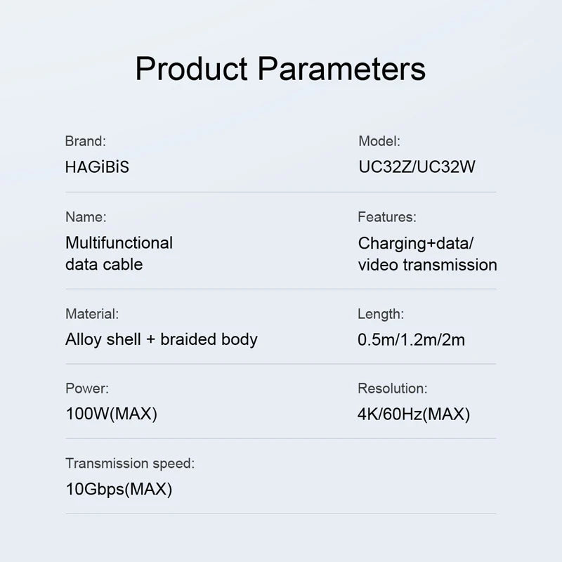Click the Power label
562x562 pixels.
(87, 388)
